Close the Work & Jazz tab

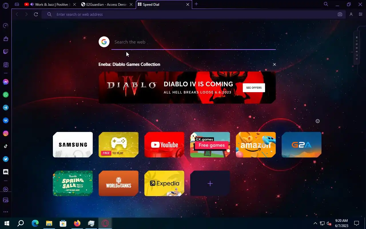click(x=74, y=5)
